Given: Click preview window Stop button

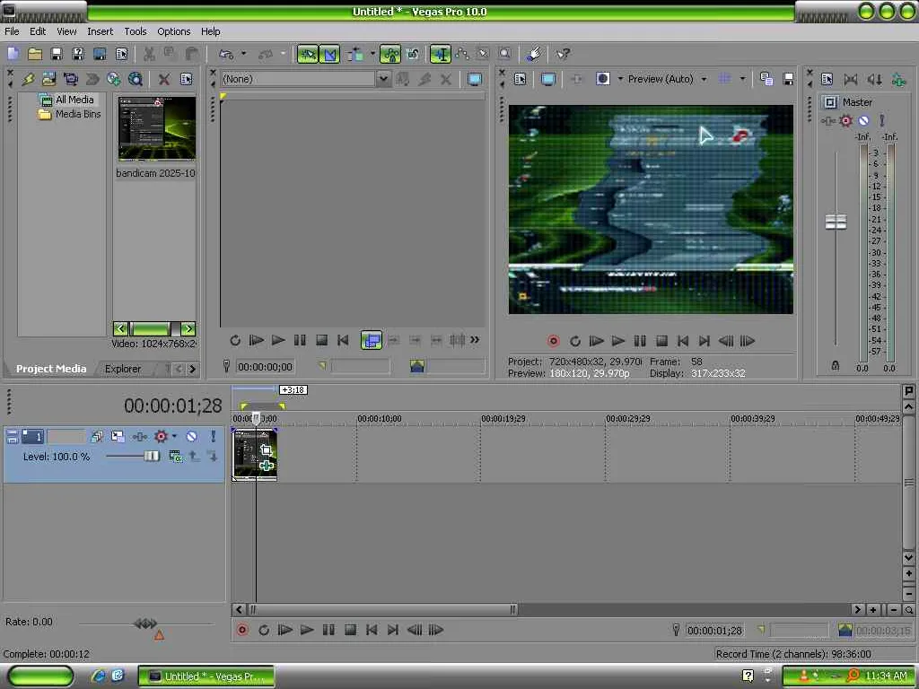Looking at the screenshot, I should [661, 341].
